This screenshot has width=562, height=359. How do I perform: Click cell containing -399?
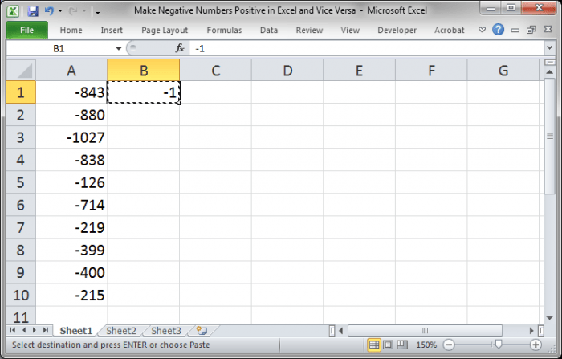tap(71, 250)
